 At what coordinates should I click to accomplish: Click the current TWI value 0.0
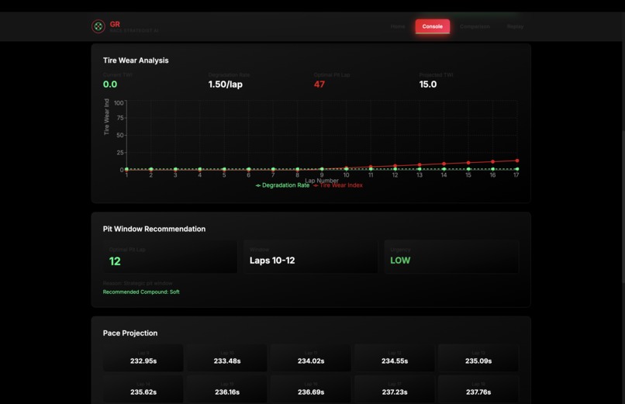click(x=110, y=85)
